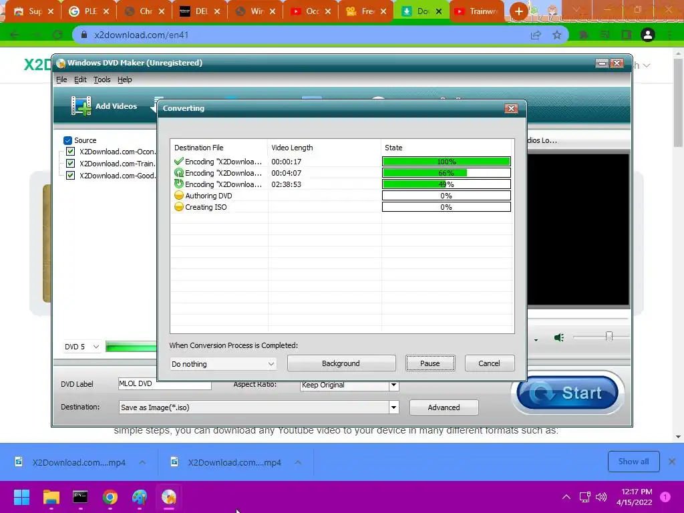Open the DVD 5 disc type dropdown
The width and height of the screenshot is (684, 513).
[x=81, y=347]
